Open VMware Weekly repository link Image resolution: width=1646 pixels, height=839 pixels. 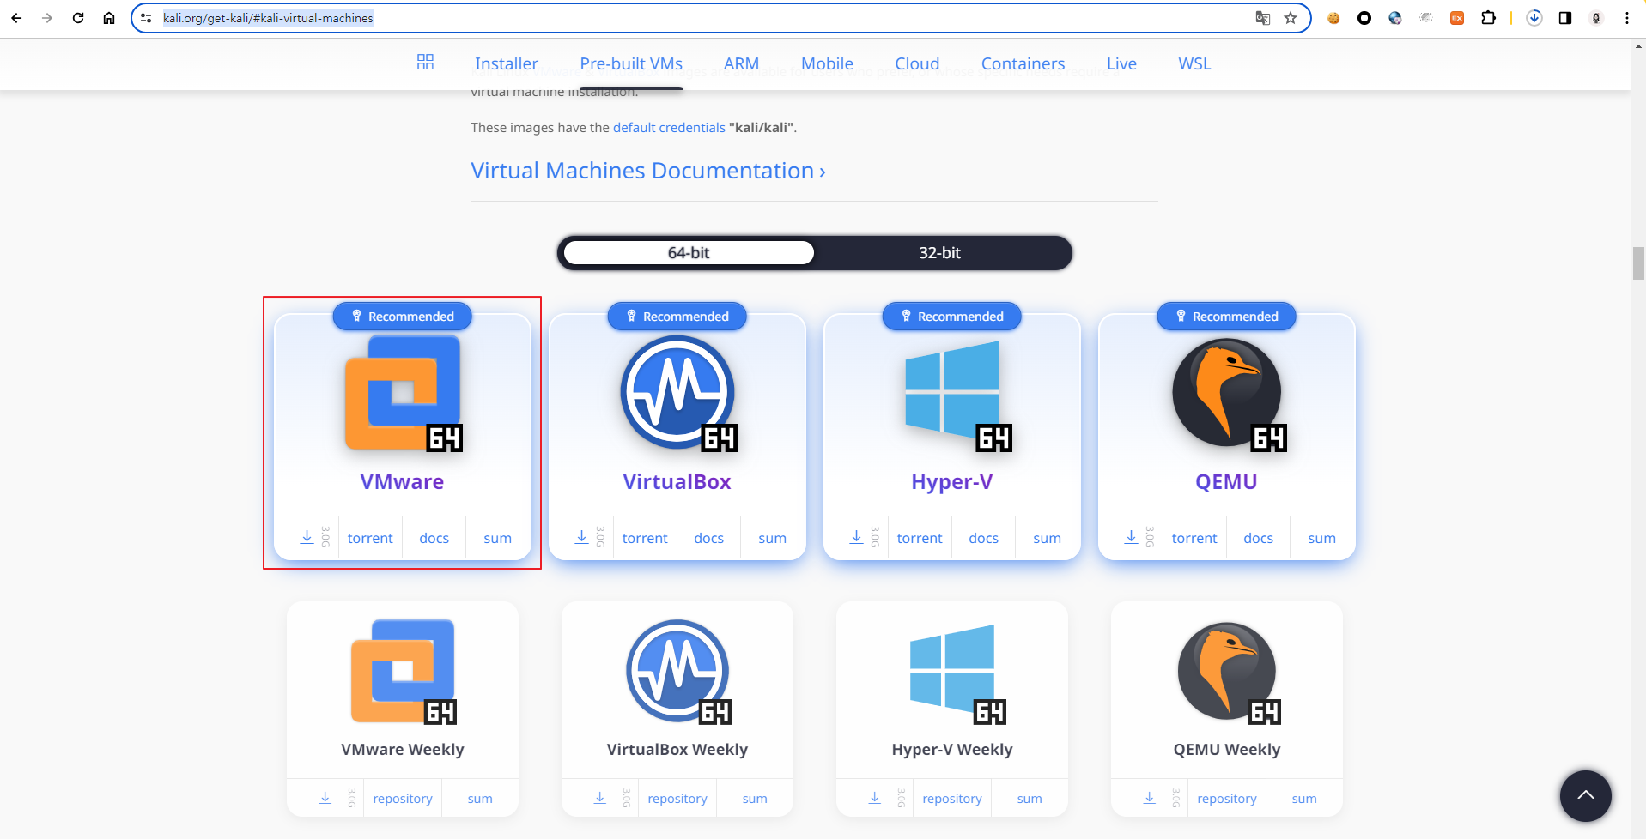[403, 799]
